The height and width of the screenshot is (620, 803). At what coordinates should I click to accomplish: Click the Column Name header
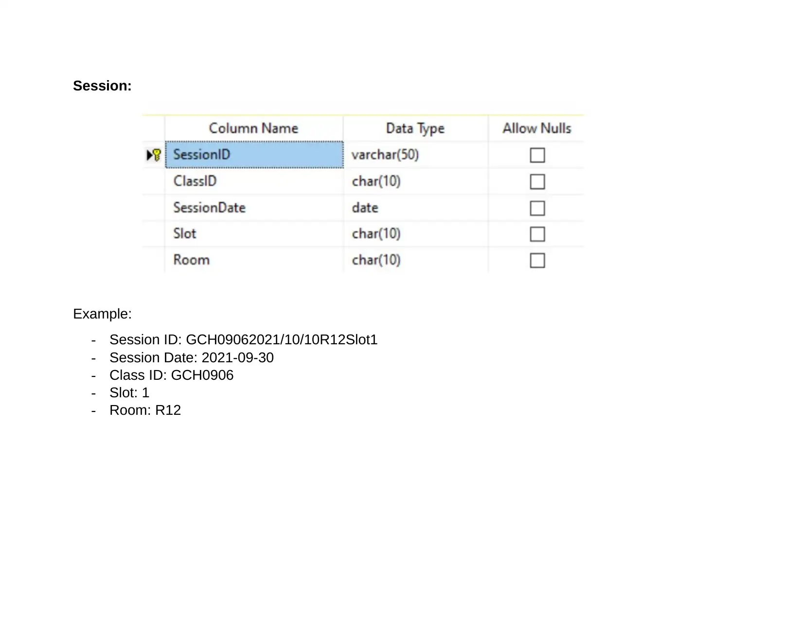point(254,128)
